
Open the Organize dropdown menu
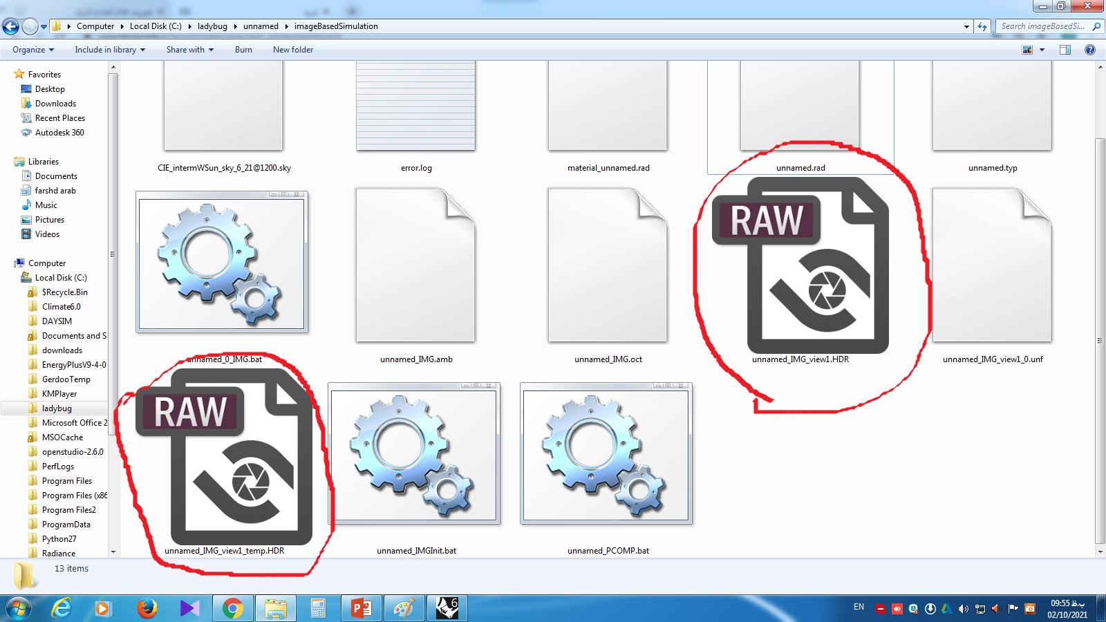point(33,50)
